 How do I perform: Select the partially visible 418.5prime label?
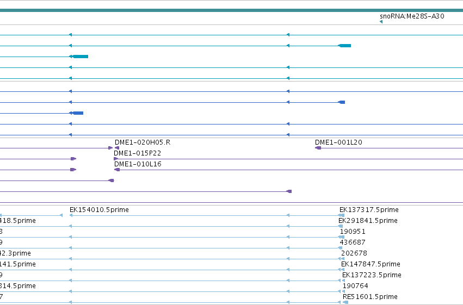18,221
